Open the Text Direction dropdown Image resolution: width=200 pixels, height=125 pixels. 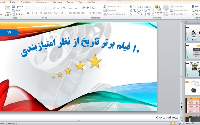(x=112, y=6)
